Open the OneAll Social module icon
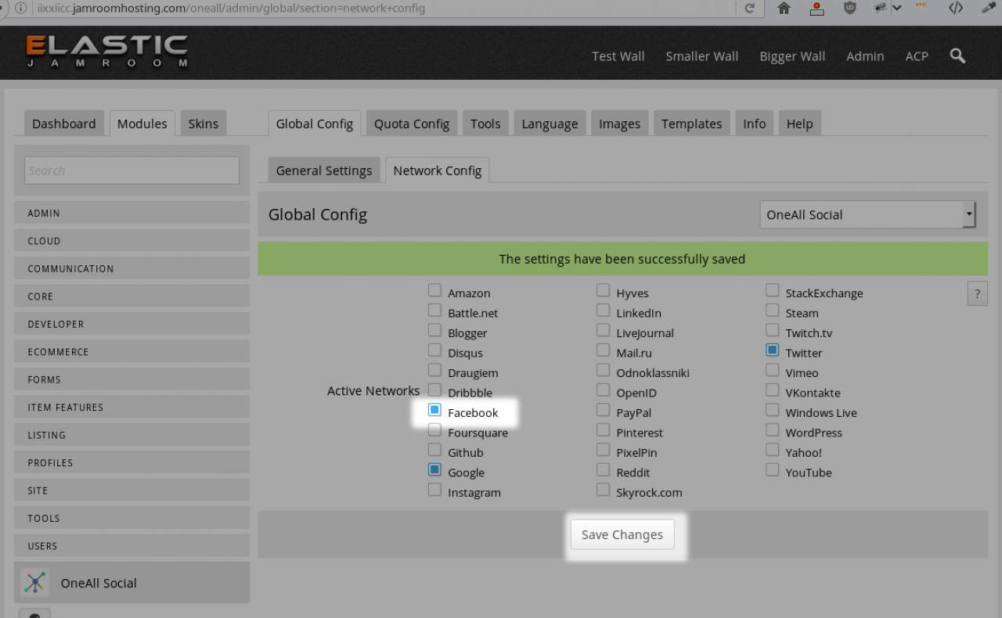1002x618 pixels. (x=34, y=583)
